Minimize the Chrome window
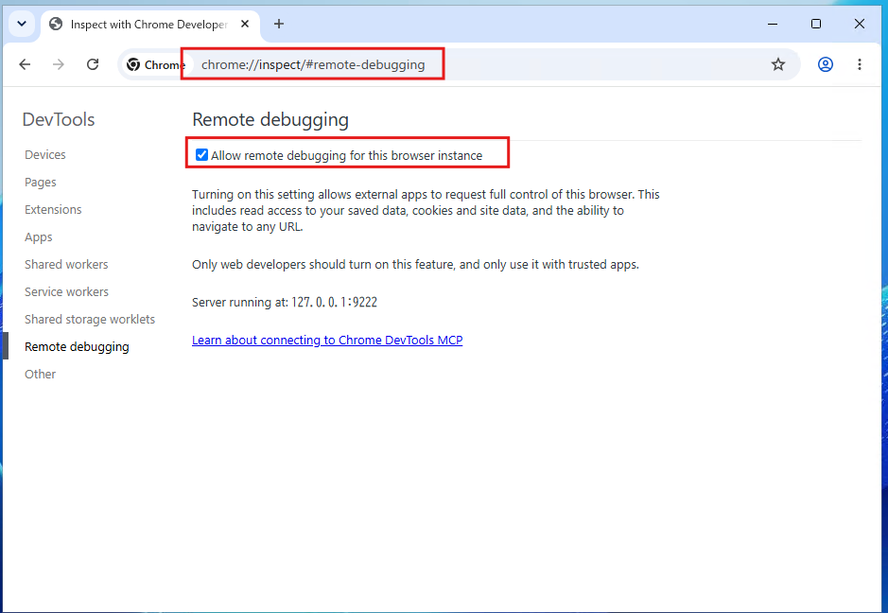The height and width of the screenshot is (613, 888). coord(773,24)
